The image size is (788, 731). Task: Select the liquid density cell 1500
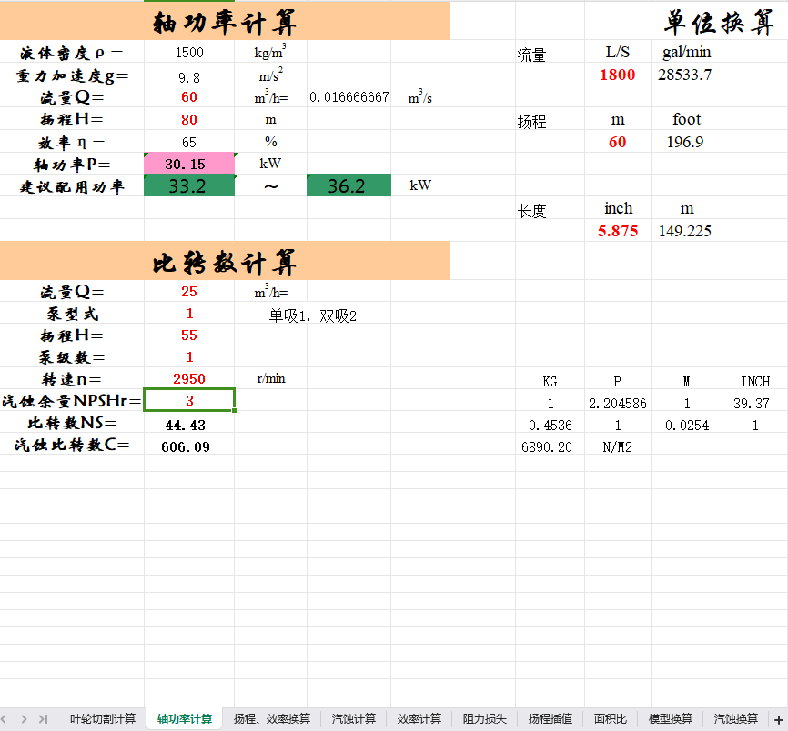189,52
